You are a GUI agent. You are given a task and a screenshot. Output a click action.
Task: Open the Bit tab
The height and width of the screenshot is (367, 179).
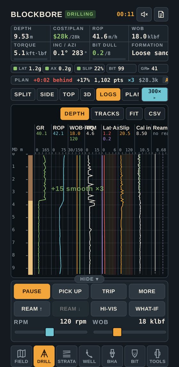click(135, 356)
